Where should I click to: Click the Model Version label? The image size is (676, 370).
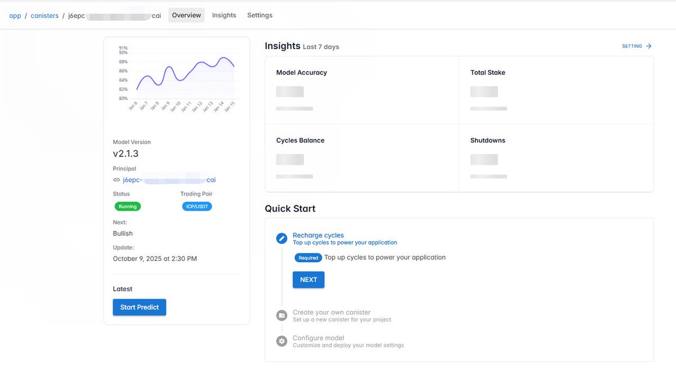tap(132, 142)
